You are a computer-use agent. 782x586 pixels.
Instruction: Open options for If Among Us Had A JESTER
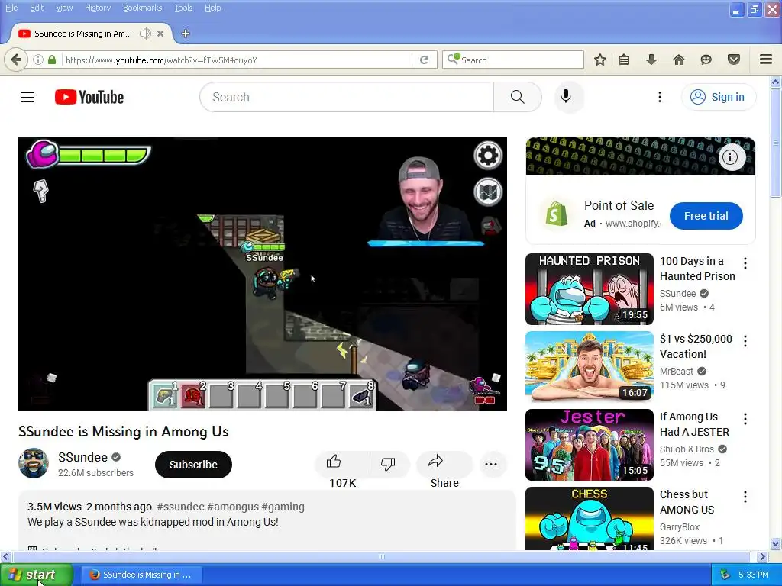[x=745, y=419]
